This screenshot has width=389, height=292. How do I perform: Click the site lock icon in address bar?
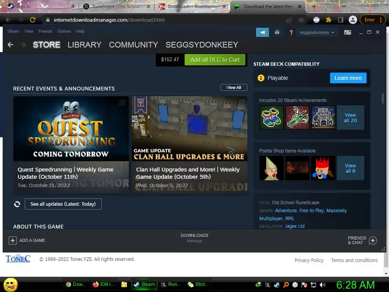pyautogui.click(x=48, y=20)
